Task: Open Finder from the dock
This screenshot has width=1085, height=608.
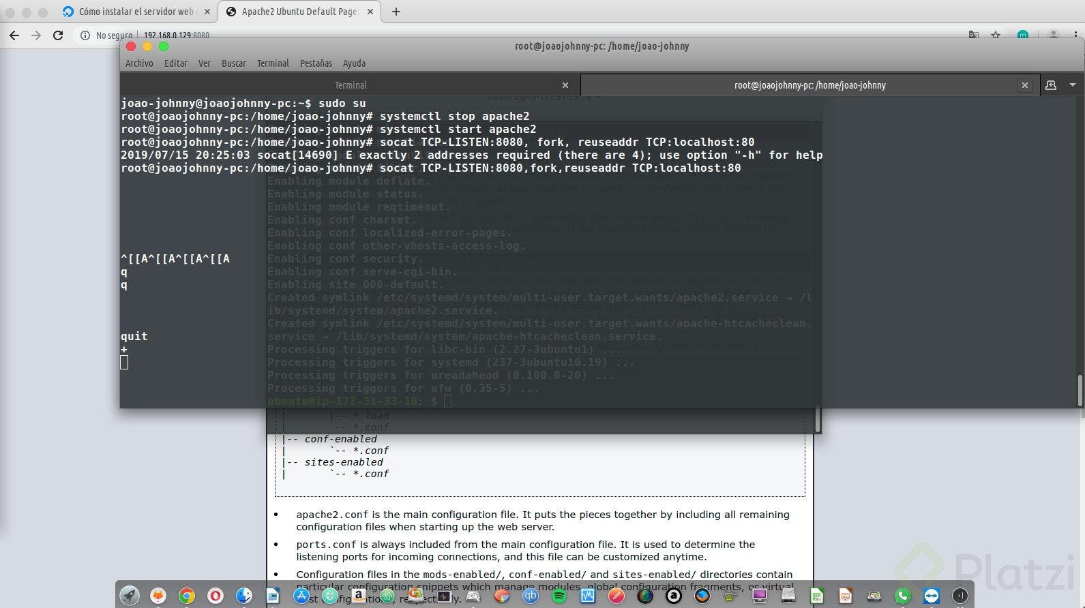Action: point(244,596)
